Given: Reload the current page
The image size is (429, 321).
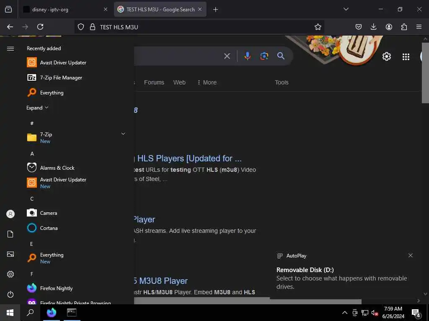Looking at the screenshot, I should pyautogui.click(x=40, y=27).
